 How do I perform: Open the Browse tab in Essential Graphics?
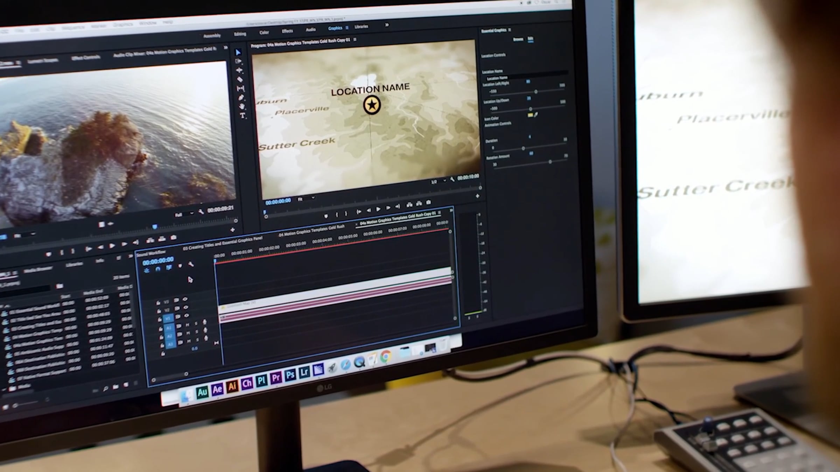click(x=518, y=39)
